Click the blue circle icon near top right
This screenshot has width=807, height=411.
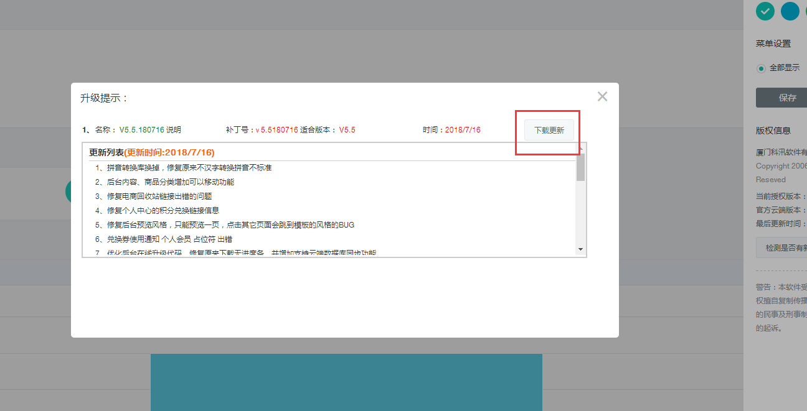pyautogui.click(x=790, y=11)
